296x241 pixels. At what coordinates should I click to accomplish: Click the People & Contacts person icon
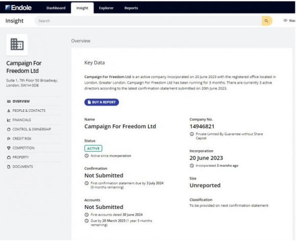[x=9, y=111]
